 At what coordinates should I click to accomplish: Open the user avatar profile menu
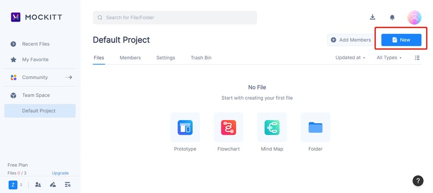coord(414,17)
